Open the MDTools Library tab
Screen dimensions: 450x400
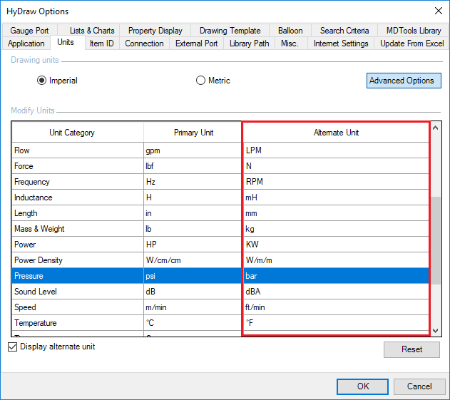[413, 31]
